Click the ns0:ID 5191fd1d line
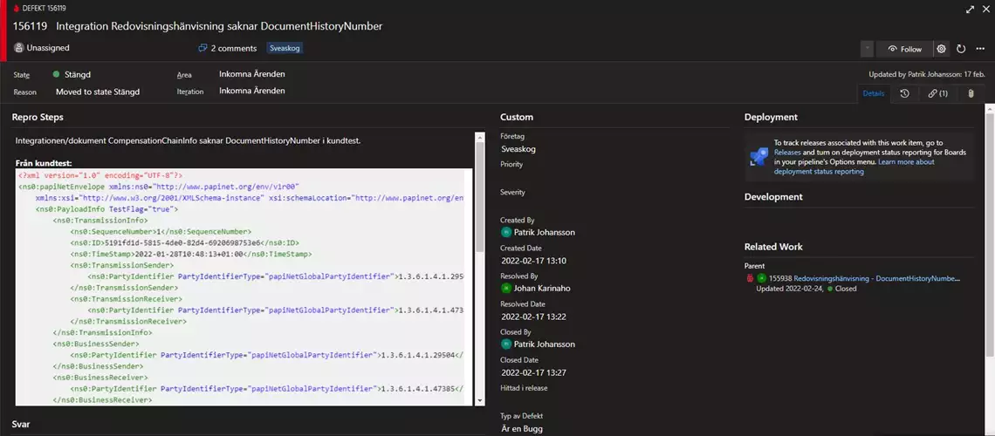Screen dimensions: 995x436 (x=185, y=242)
